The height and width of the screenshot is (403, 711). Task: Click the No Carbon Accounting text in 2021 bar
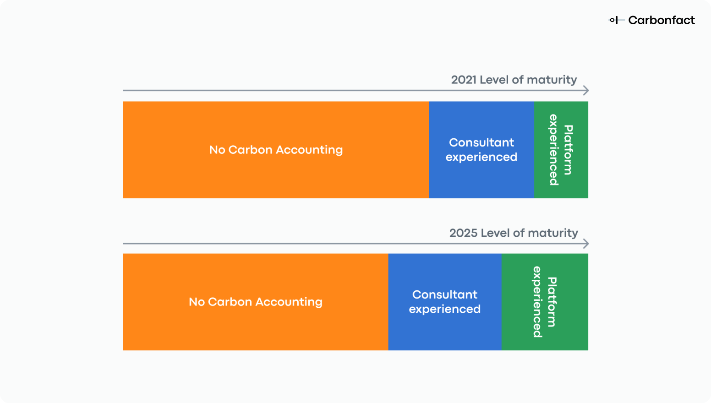tap(276, 150)
